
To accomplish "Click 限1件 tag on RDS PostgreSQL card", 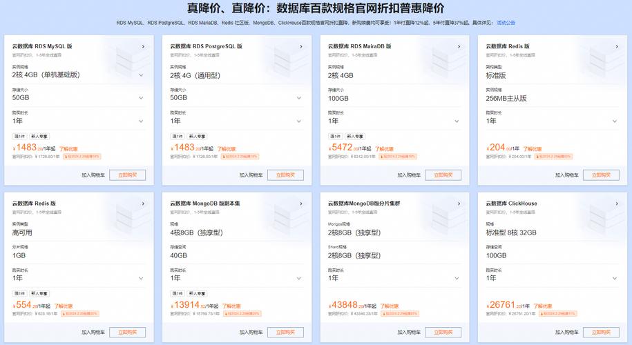I will tap(178, 137).
